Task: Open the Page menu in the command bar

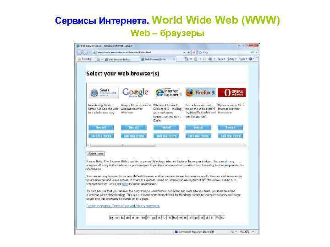Action: 221,59
